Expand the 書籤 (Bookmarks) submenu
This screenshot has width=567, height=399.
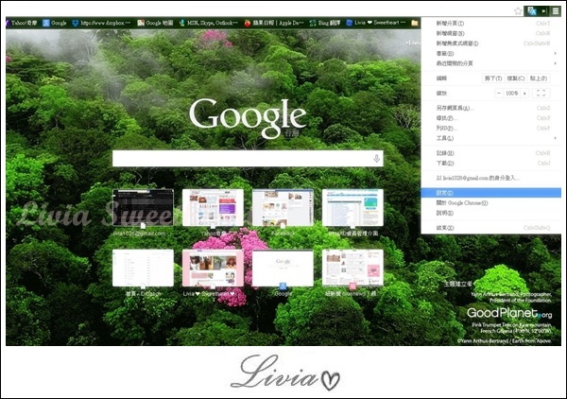(491, 54)
